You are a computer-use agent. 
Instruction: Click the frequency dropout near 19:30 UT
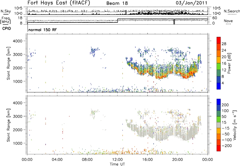click(174, 22)
